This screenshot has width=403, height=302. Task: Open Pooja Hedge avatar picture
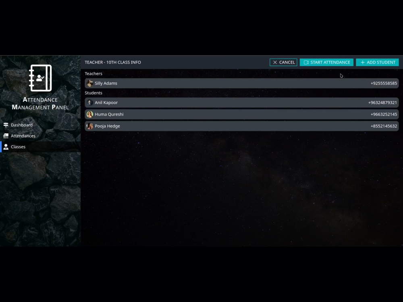(90, 126)
